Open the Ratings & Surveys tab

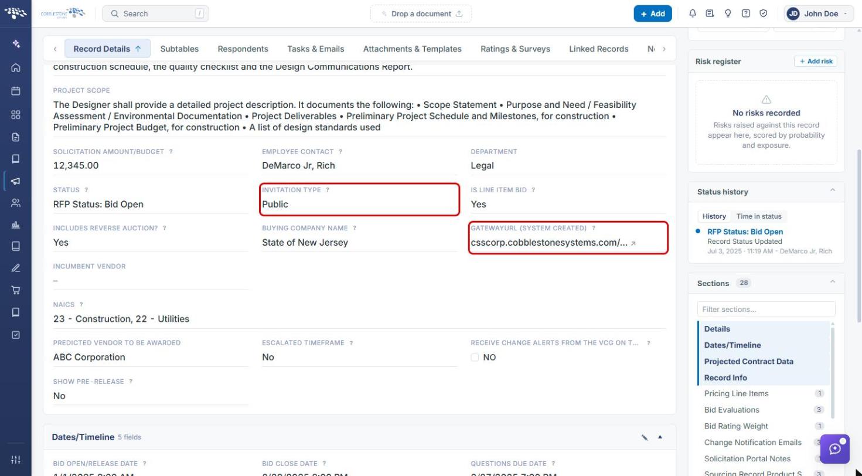(x=515, y=49)
